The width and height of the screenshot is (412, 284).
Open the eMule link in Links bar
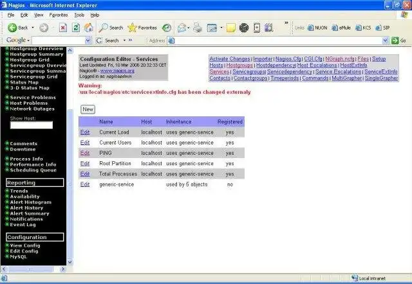pos(341,28)
